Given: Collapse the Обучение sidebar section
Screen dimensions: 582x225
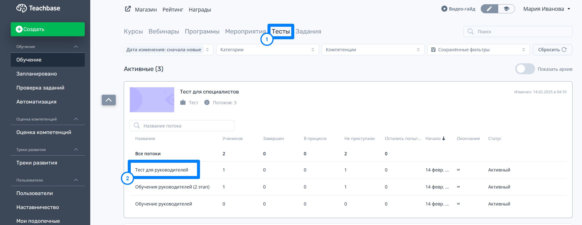Looking at the screenshot, I should point(76,47).
